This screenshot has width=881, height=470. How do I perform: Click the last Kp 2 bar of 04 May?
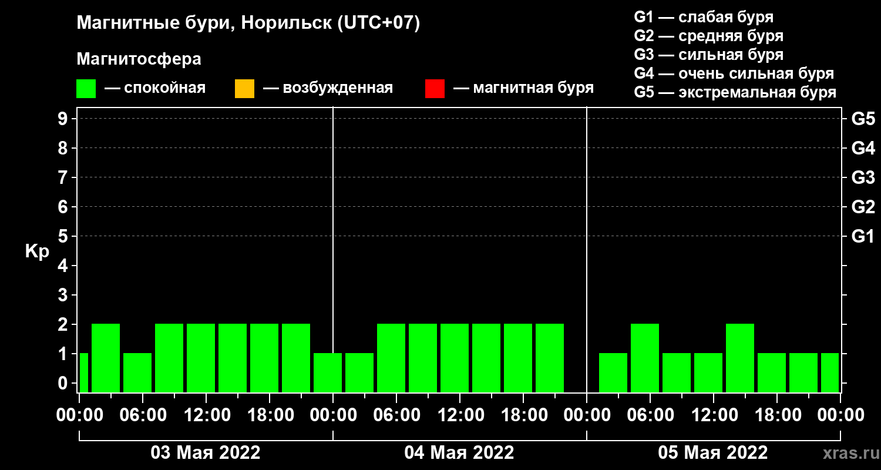(550, 358)
